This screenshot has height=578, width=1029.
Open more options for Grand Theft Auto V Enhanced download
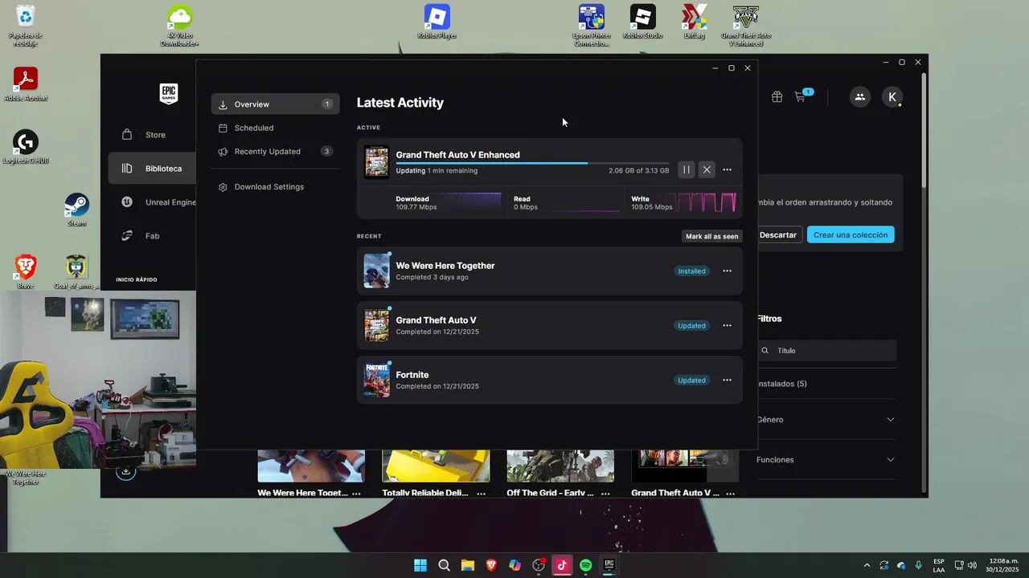[x=727, y=169]
